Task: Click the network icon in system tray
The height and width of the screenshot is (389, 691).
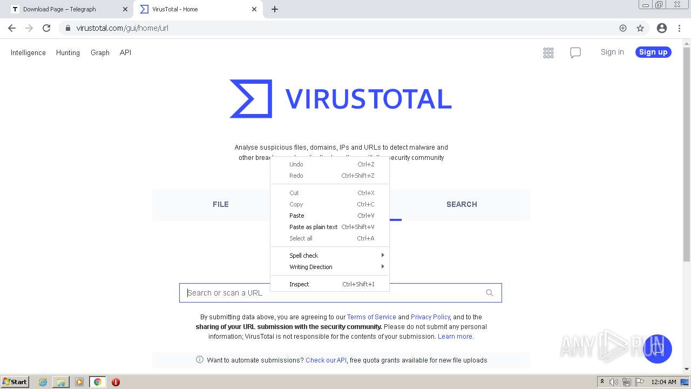Action: 627,382
